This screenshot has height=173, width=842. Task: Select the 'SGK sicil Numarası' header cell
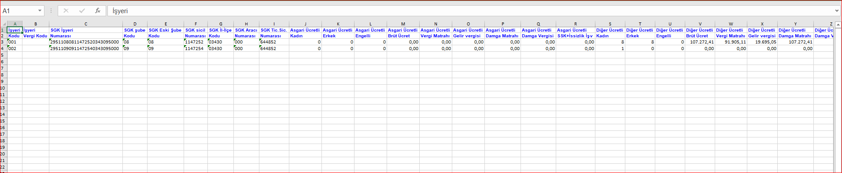[196, 33]
